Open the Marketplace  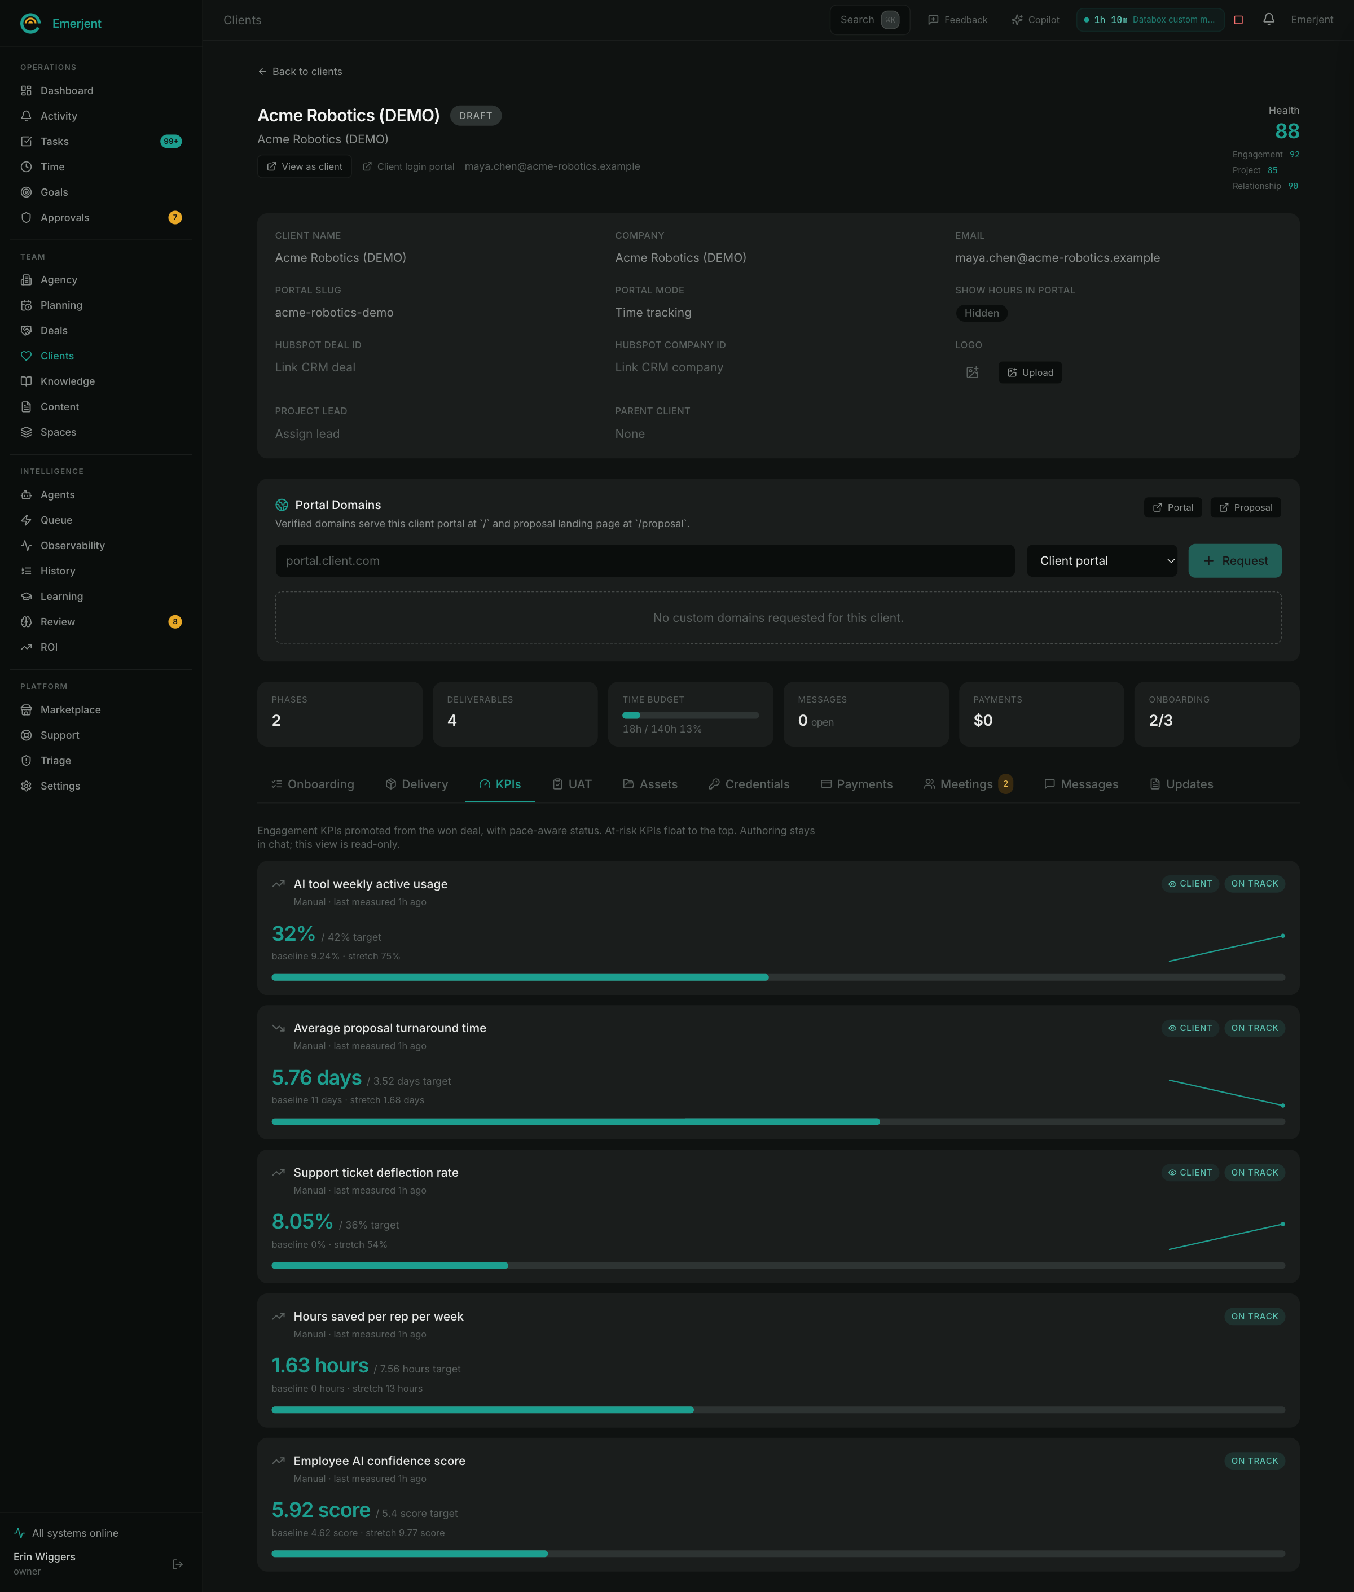(100, 709)
